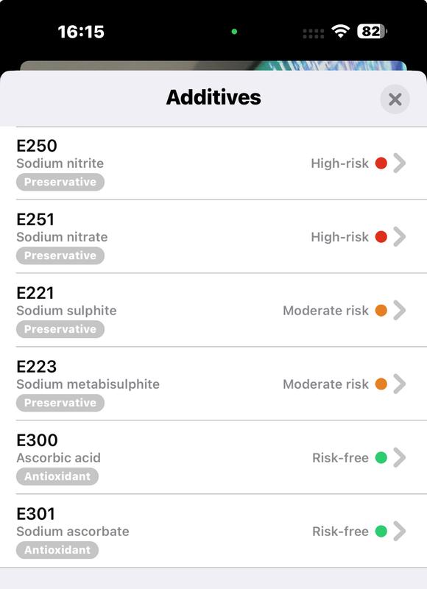
Task: Open E221 Sodium sulphite chevron arrow
Action: (400, 310)
